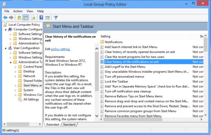Image resolution: width=211 pixels, height=135 pixels.
Task: Click the Export List toolbar icon
Action: pyautogui.click(x=33, y=17)
